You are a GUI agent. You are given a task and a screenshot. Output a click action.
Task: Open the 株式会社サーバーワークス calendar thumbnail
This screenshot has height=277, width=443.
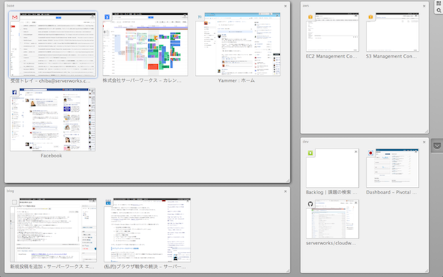click(145, 44)
